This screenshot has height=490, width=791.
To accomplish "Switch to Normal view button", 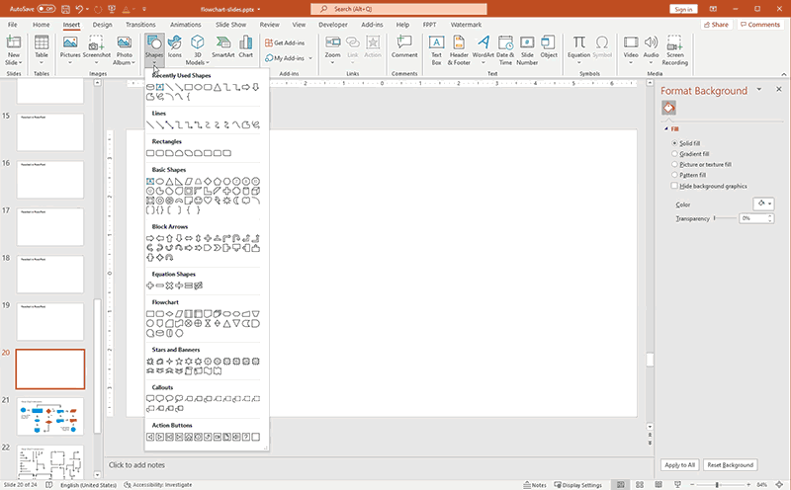I will click(x=620, y=485).
